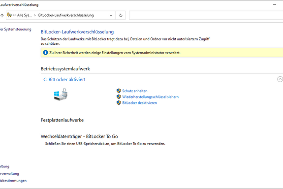
Task: Click 'Wechseldatenträger - BitLocker To Go' heading
Action: tap(79, 137)
